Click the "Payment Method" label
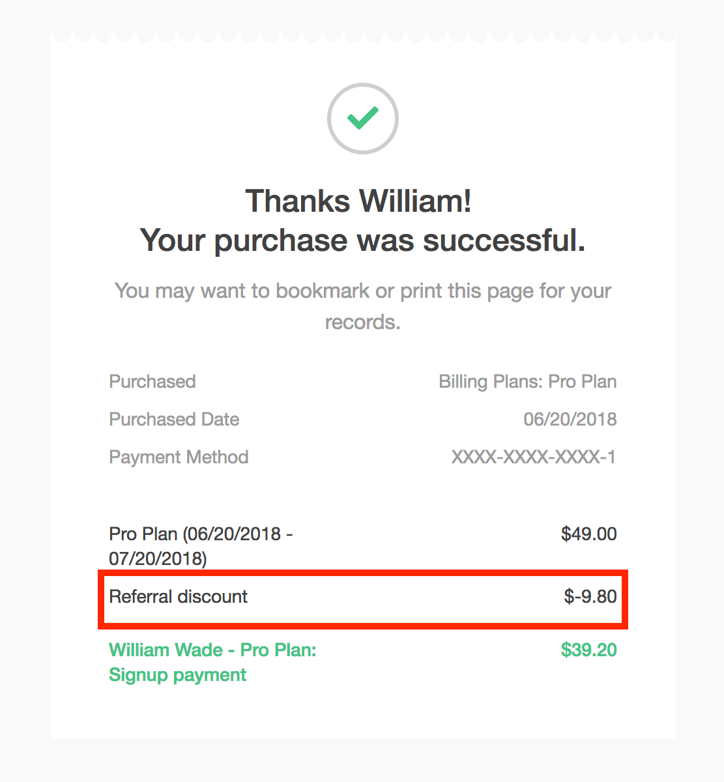The width and height of the screenshot is (724, 782). pyautogui.click(x=179, y=457)
